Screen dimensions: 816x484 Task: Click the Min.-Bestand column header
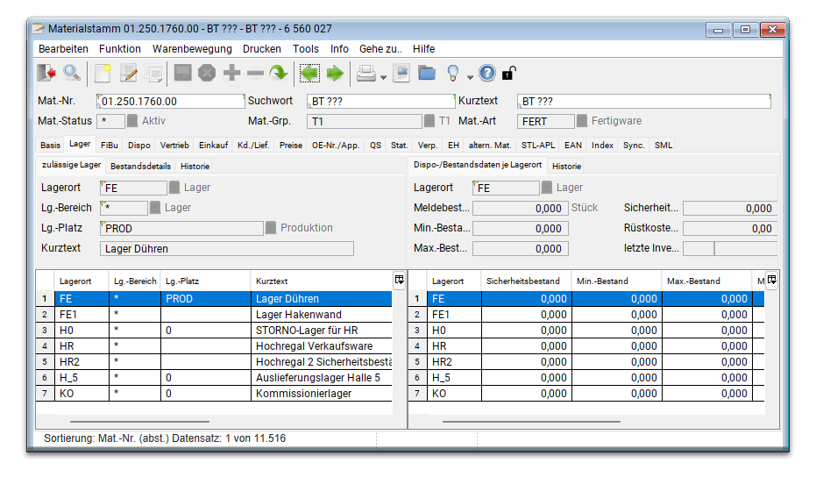coord(617,281)
